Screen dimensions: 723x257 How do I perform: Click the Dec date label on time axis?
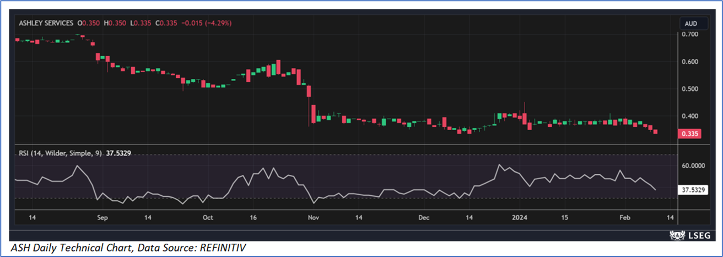[x=423, y=218]
